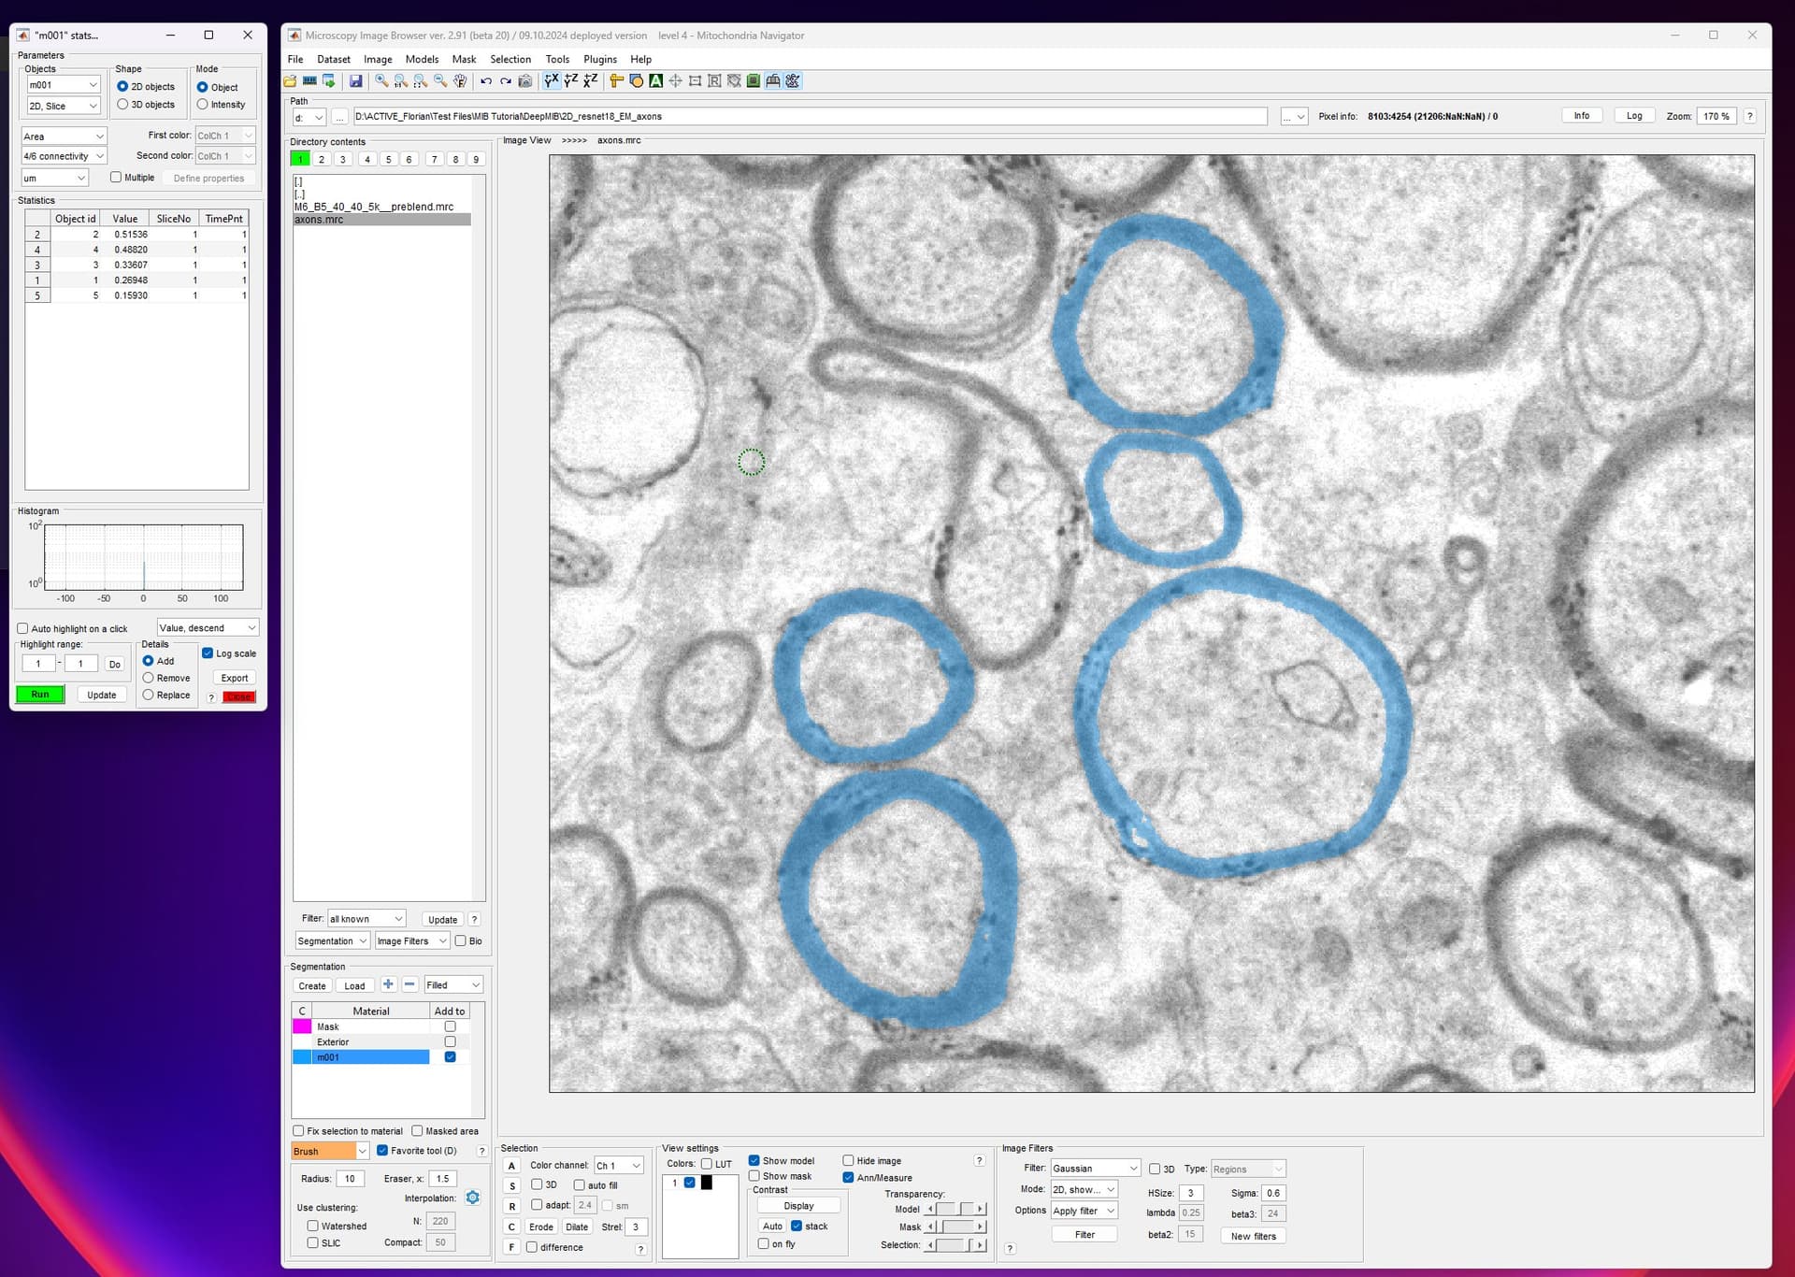This screenshot has width=1795, height=1277.
Task: Switch to the YZ plane view icon
Action: pos(570,81)
